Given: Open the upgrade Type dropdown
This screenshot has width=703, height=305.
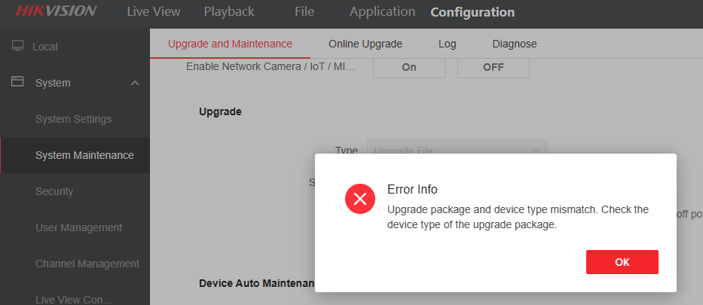Looking at the screenshot, I should (457, 150).
